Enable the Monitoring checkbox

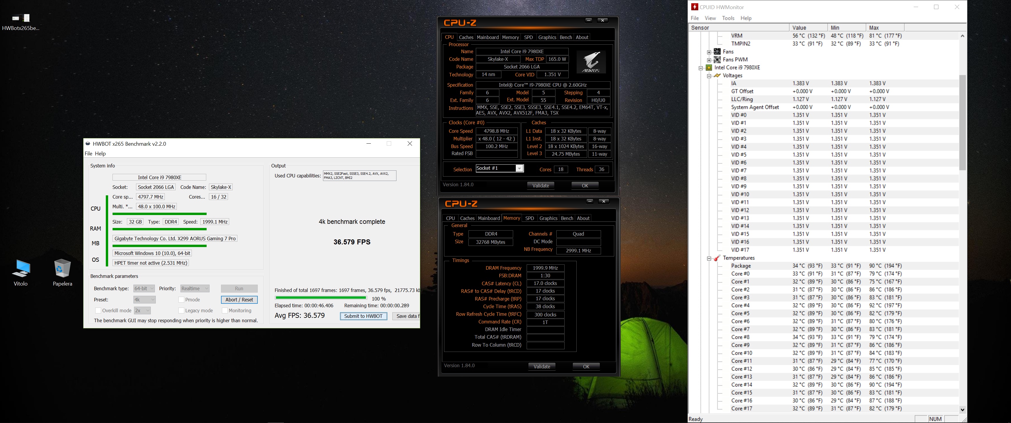tap(225, 310)
